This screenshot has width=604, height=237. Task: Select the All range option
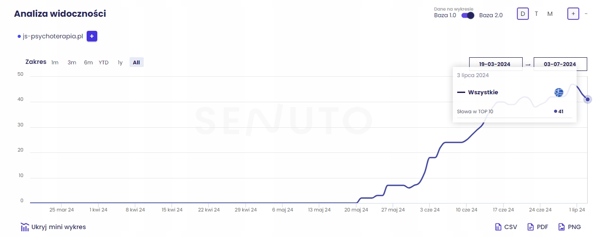[136, 63]
